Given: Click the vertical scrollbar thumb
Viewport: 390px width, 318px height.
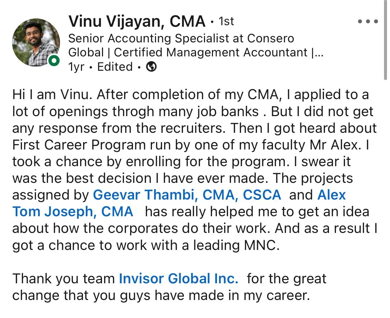Looking at the screenshot, I should point(385,40).
